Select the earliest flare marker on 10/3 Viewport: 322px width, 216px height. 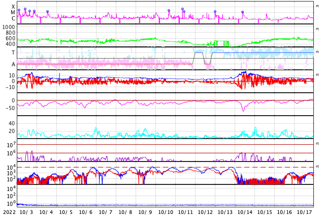pyautogui.click(x=19, y=10)
